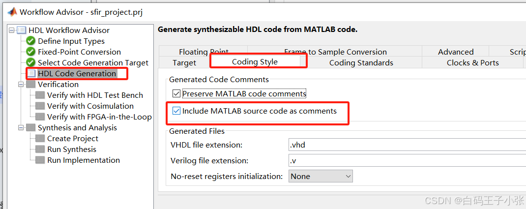Select Run Implementation in the tree
Image resolution: width=526 pixels, height=209 pixels.
tap(83, 160)
